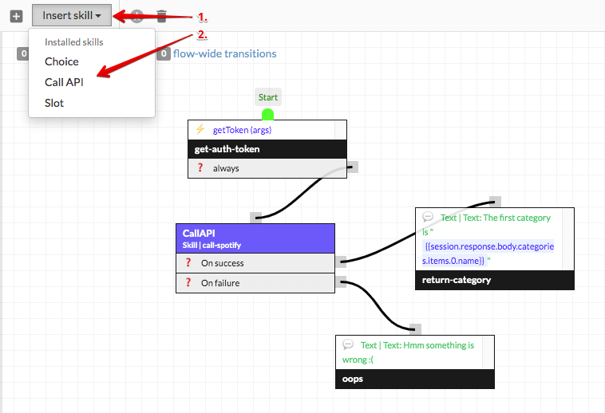Click the On failure transition row

[255, 283]
